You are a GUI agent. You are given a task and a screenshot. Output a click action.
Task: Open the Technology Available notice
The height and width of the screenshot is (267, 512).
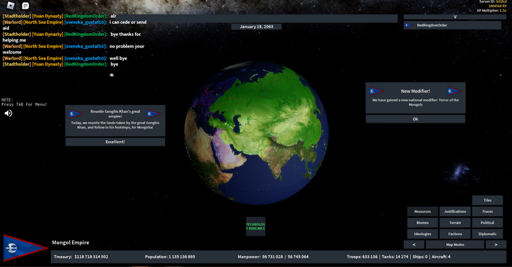(x=256, y=226)
